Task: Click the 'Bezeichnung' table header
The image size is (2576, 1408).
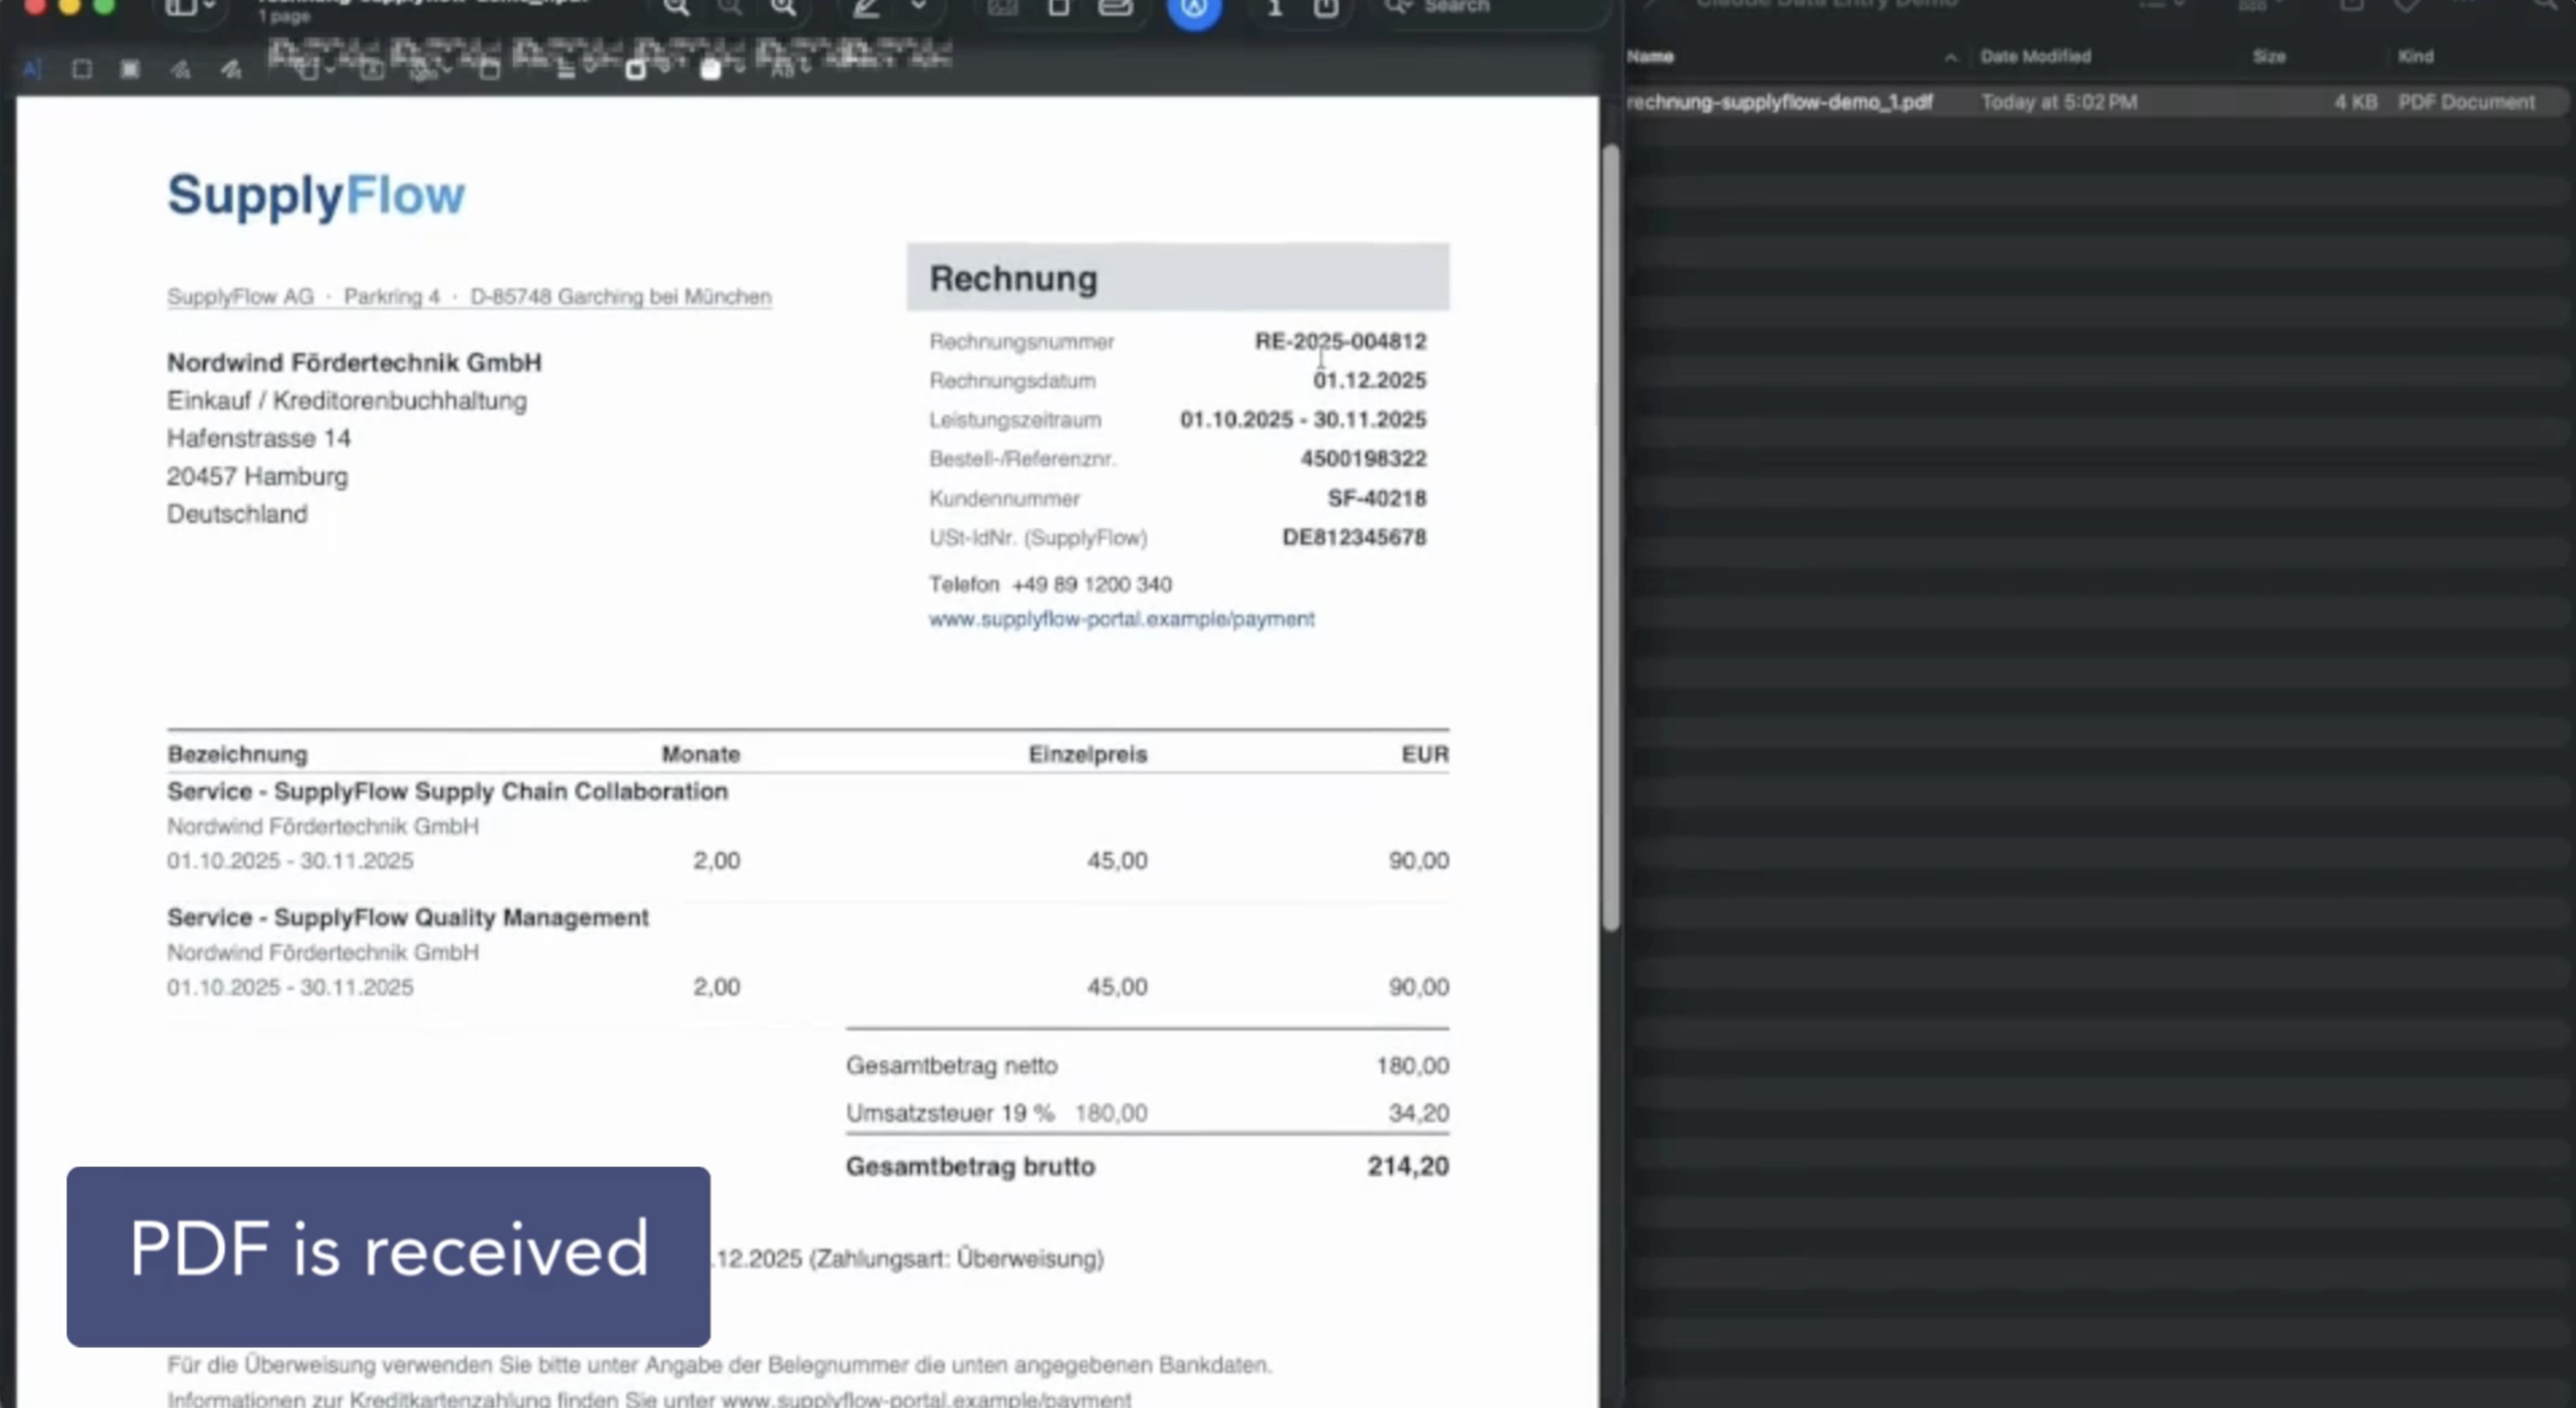Action: click(237, 754)
